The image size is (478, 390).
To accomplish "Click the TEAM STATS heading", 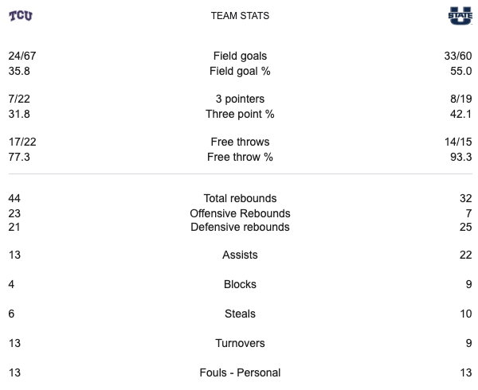I will click(240, 15).
